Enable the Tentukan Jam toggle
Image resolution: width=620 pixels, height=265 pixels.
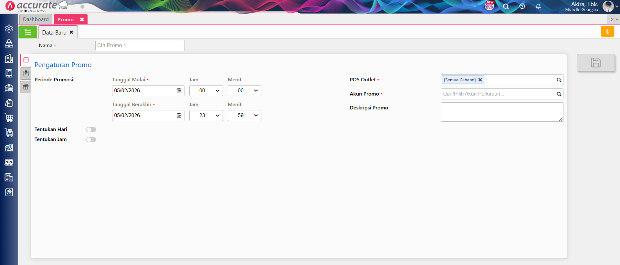tap(91, 139)
